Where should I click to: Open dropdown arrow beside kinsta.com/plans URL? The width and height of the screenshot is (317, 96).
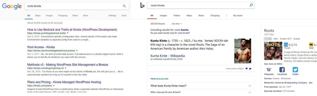click(x=54, y=86)
